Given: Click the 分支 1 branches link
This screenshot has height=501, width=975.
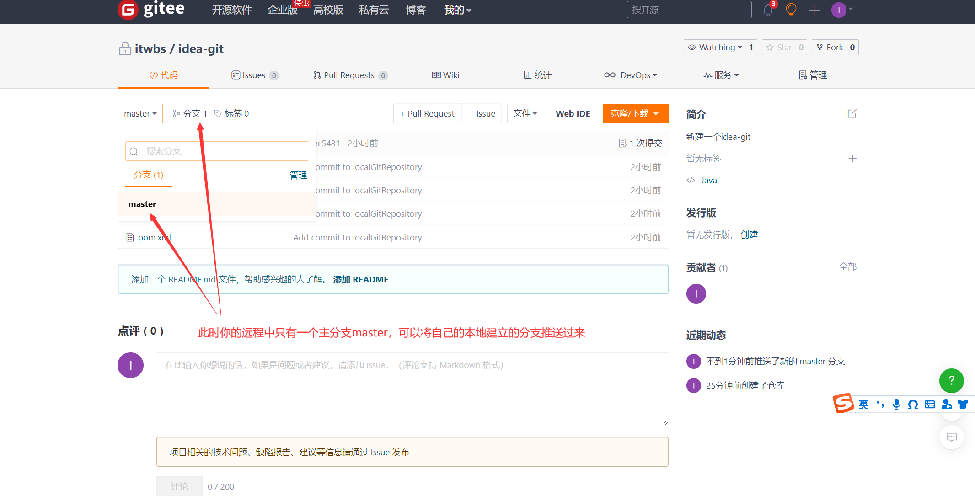Looking at the screenshot, I should pos(190,113).
